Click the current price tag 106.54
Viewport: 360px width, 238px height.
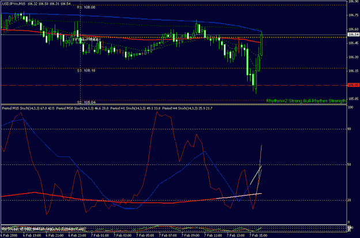point(353,34)
